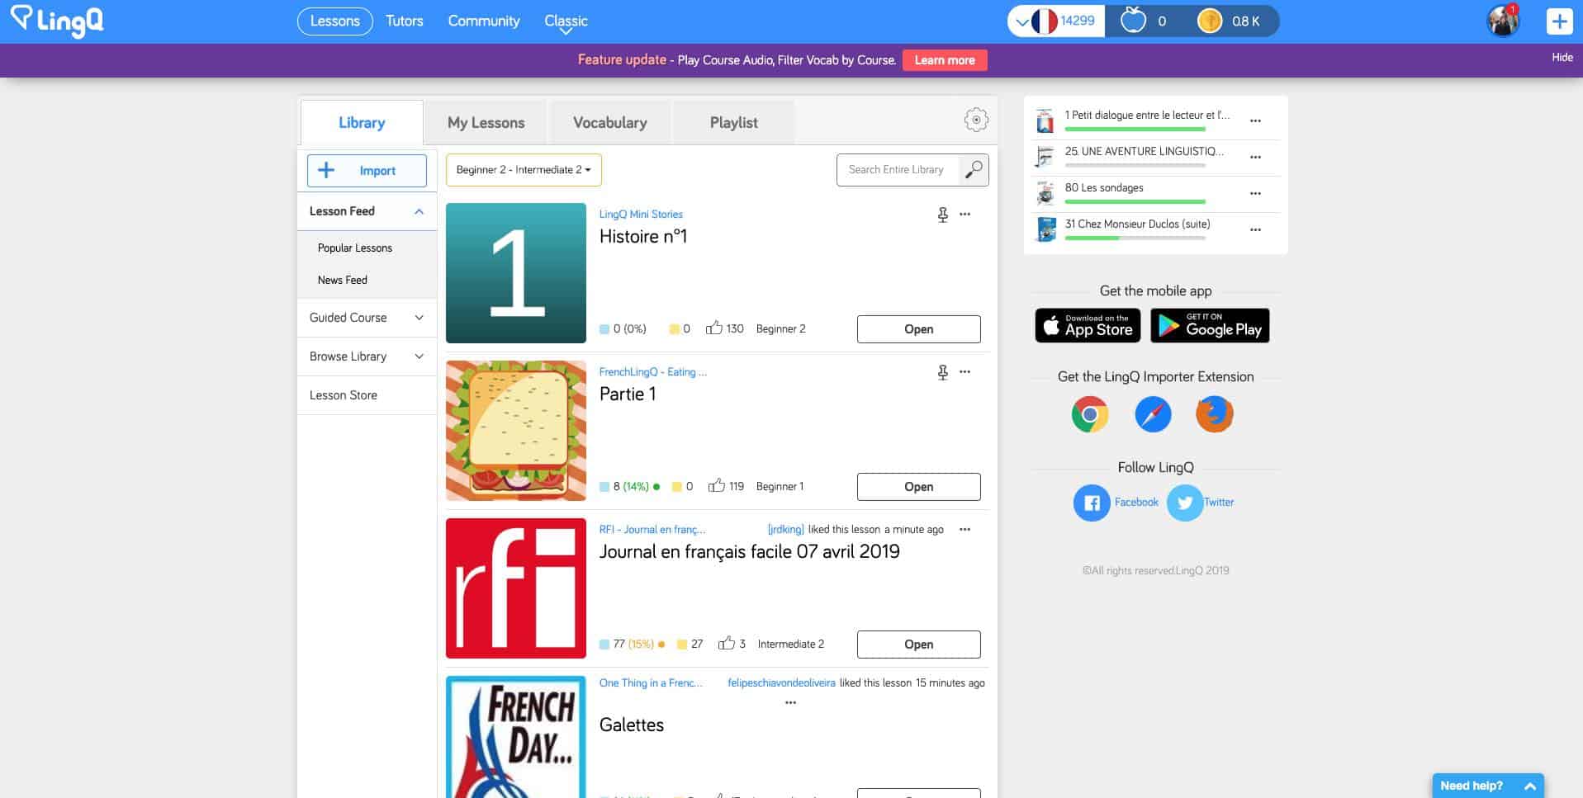1583x798 pixels.
Task: Open library settings gear icon
Action: click(x=976, y=120)
